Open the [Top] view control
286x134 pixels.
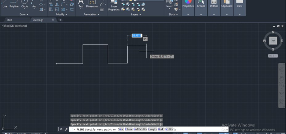coord(7,26)
